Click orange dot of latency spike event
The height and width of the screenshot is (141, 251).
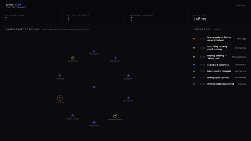coord(194,39)
